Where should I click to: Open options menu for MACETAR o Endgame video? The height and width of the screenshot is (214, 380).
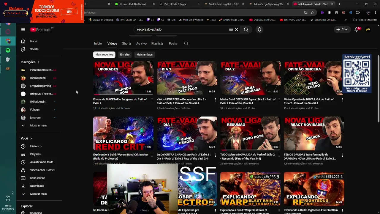pyautogui.click(x=152, y=100)
